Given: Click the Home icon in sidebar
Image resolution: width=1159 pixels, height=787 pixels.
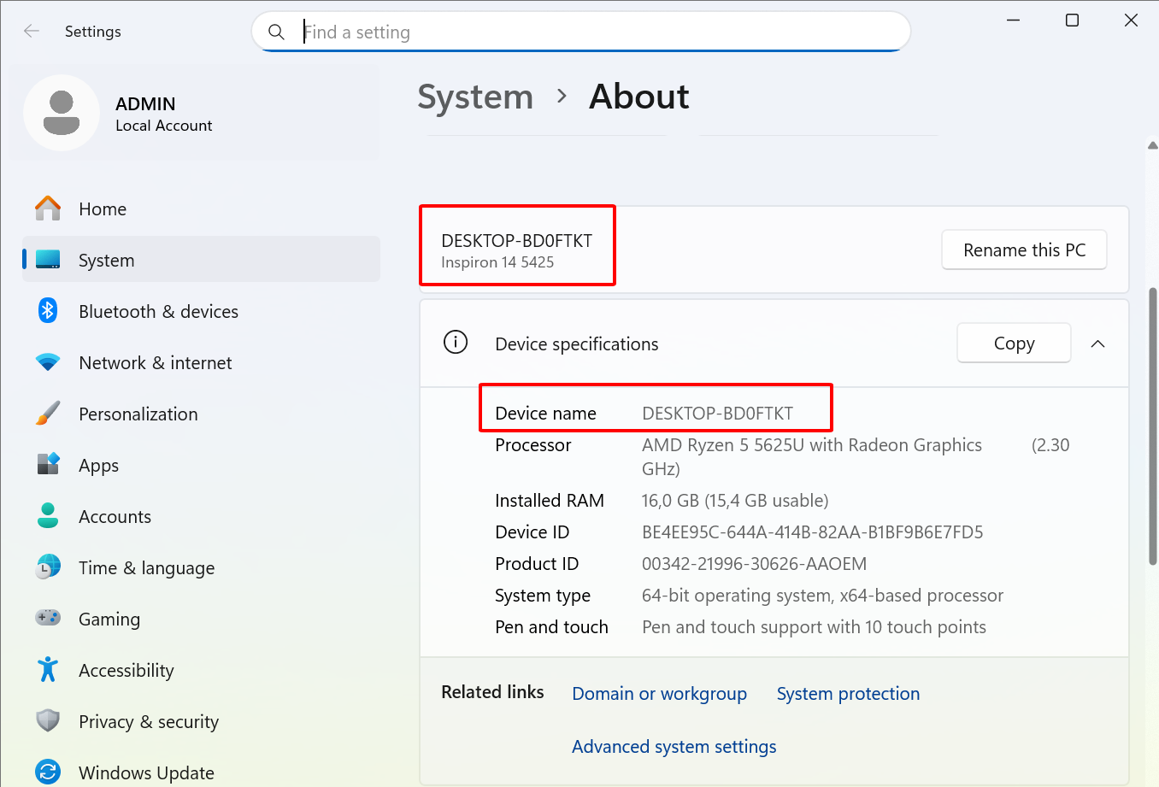Looking at the screenshot, I should pos(48,208).
